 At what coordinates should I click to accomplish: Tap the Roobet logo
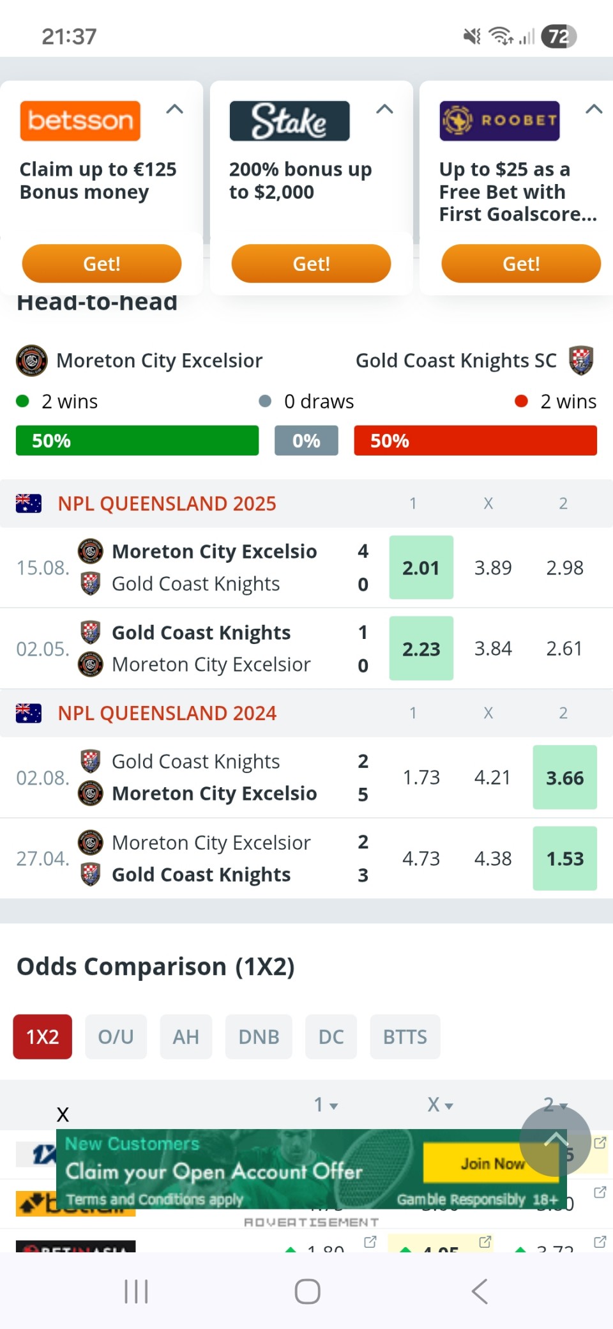(499, 121)
